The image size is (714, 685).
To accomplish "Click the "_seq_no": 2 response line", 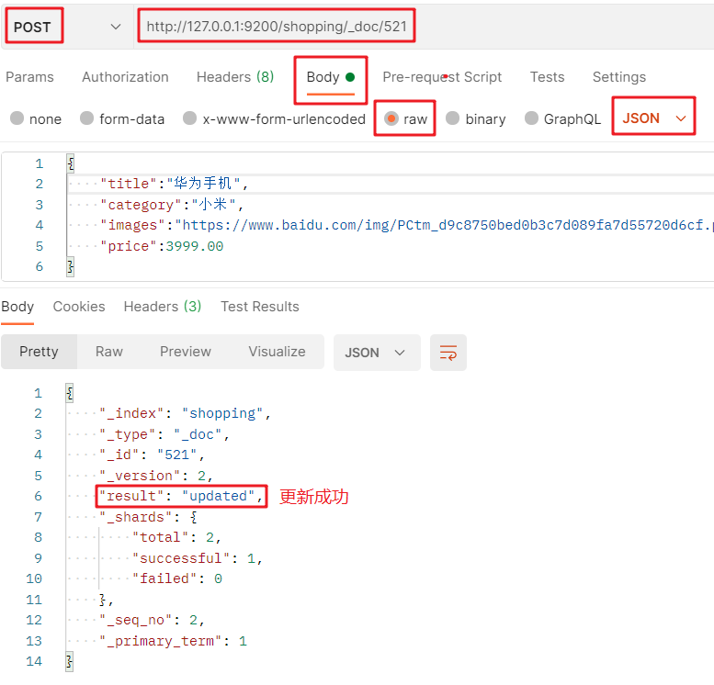I will point(153,621).
